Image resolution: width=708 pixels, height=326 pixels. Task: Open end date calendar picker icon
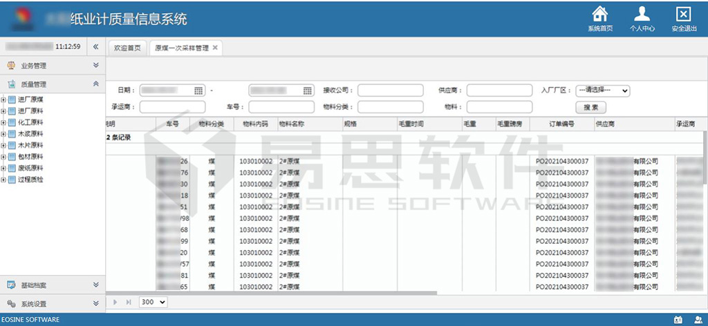pos(308,90)
